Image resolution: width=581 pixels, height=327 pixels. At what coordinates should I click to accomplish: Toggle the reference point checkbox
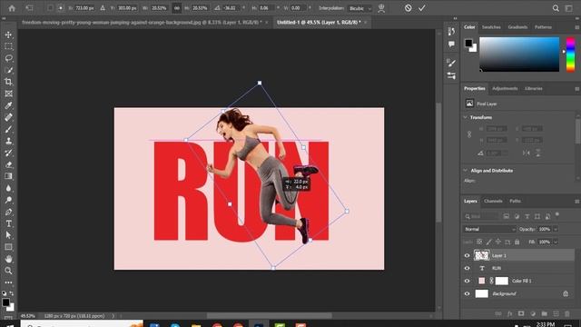pyautogui.click(x=50, y=8)
